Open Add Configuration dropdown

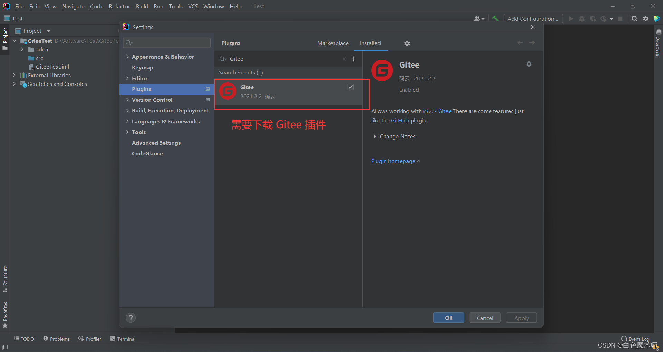click(x=533, y=19)
